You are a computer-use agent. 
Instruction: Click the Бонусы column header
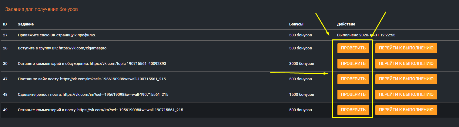[x=296, y=24]
